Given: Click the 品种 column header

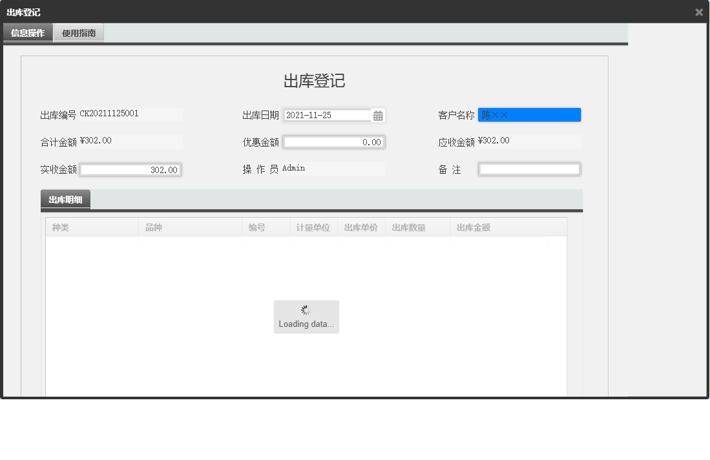Looking at the screenshot, I should (153, 227).
